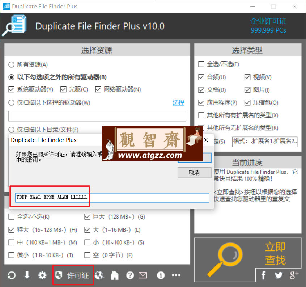This screenshot has height=287, width=306.
Task: Toggle 空 (0 字节) (E) checkbox
Action: (x=88, y=255)
